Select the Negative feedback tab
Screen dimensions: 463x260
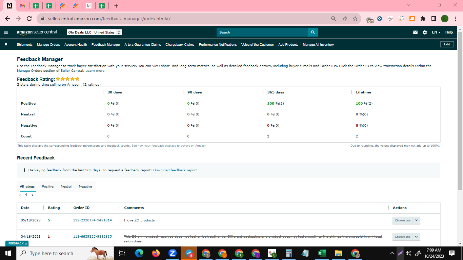click(85, 186)
